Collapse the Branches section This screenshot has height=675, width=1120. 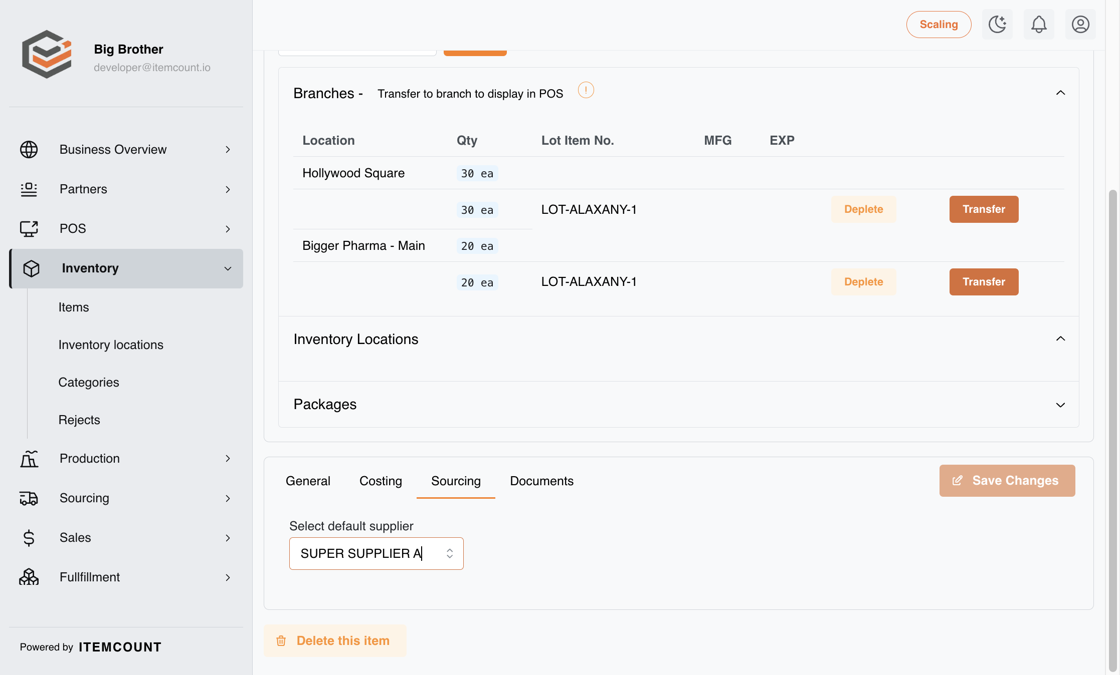point(1060,93)
